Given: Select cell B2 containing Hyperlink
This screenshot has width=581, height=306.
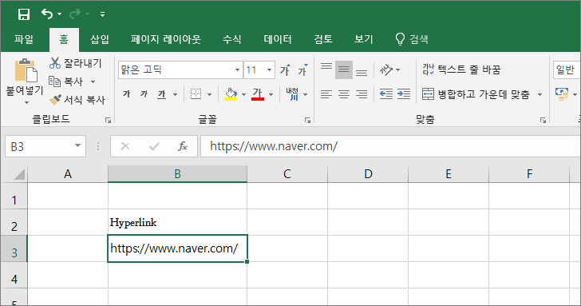Looking at the screenshot, I should click(177, 222).
